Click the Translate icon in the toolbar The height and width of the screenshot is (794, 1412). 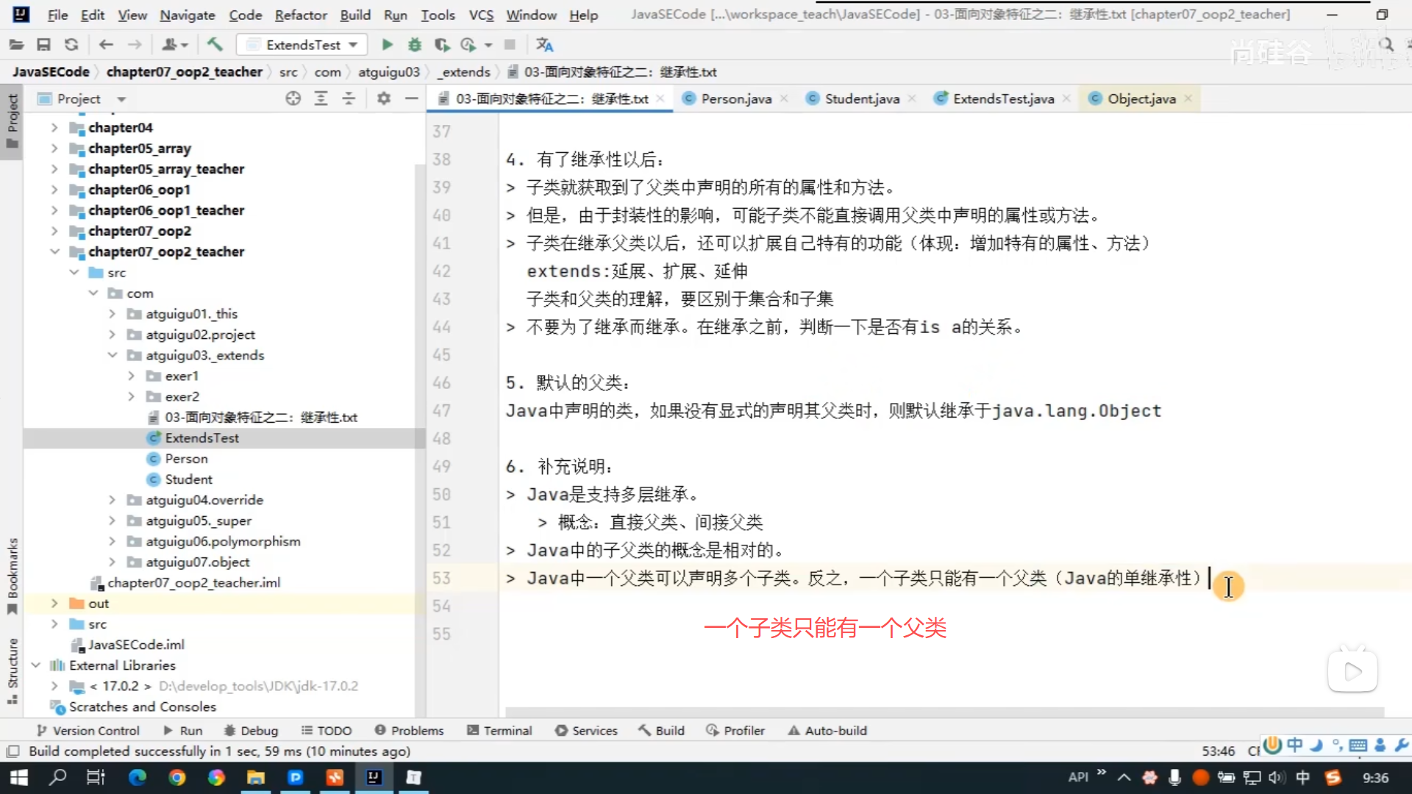(544, 45)
